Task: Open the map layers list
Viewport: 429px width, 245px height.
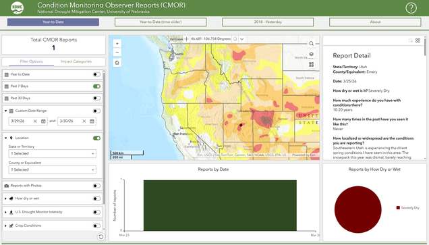Action: tap(311, 54)
